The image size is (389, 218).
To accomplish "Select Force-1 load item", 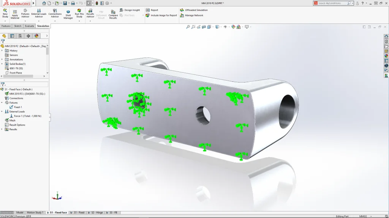I will point(25,116).
